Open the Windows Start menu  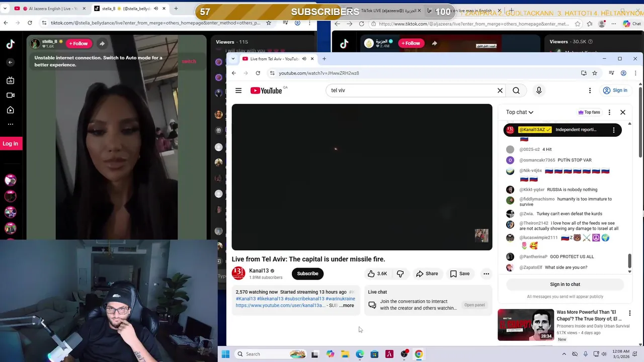[x=225, y=354]
